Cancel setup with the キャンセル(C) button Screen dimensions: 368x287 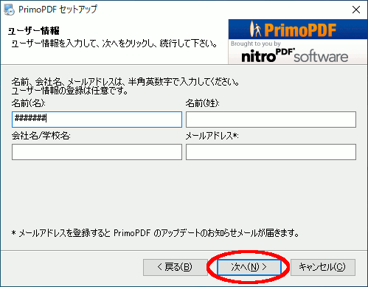323,267
